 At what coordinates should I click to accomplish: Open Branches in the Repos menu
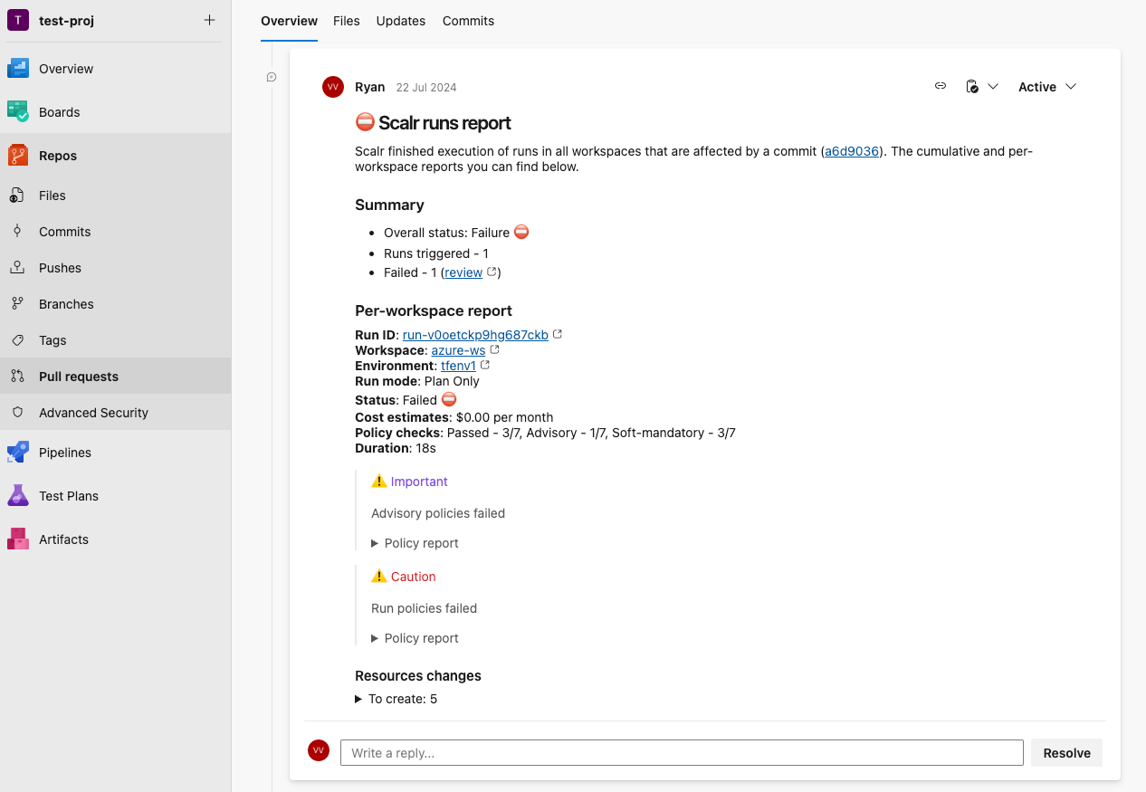(x=115, y=304)
